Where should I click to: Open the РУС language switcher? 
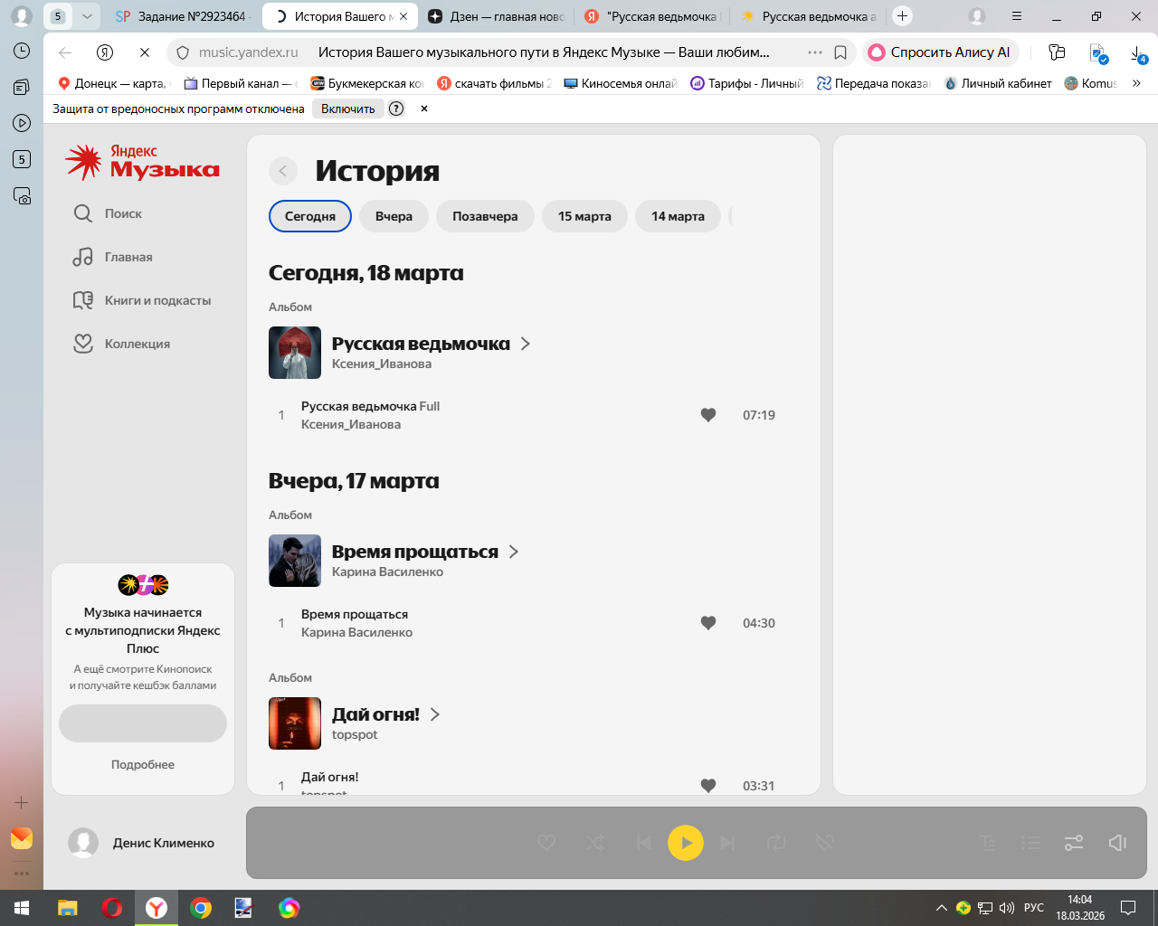click(x=1034, y=908)
